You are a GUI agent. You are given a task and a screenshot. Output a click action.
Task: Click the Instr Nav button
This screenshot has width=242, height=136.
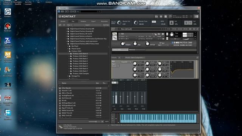tap(106, 25)
